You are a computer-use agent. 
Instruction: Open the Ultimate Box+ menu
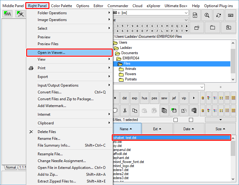[x=176, y=6]
